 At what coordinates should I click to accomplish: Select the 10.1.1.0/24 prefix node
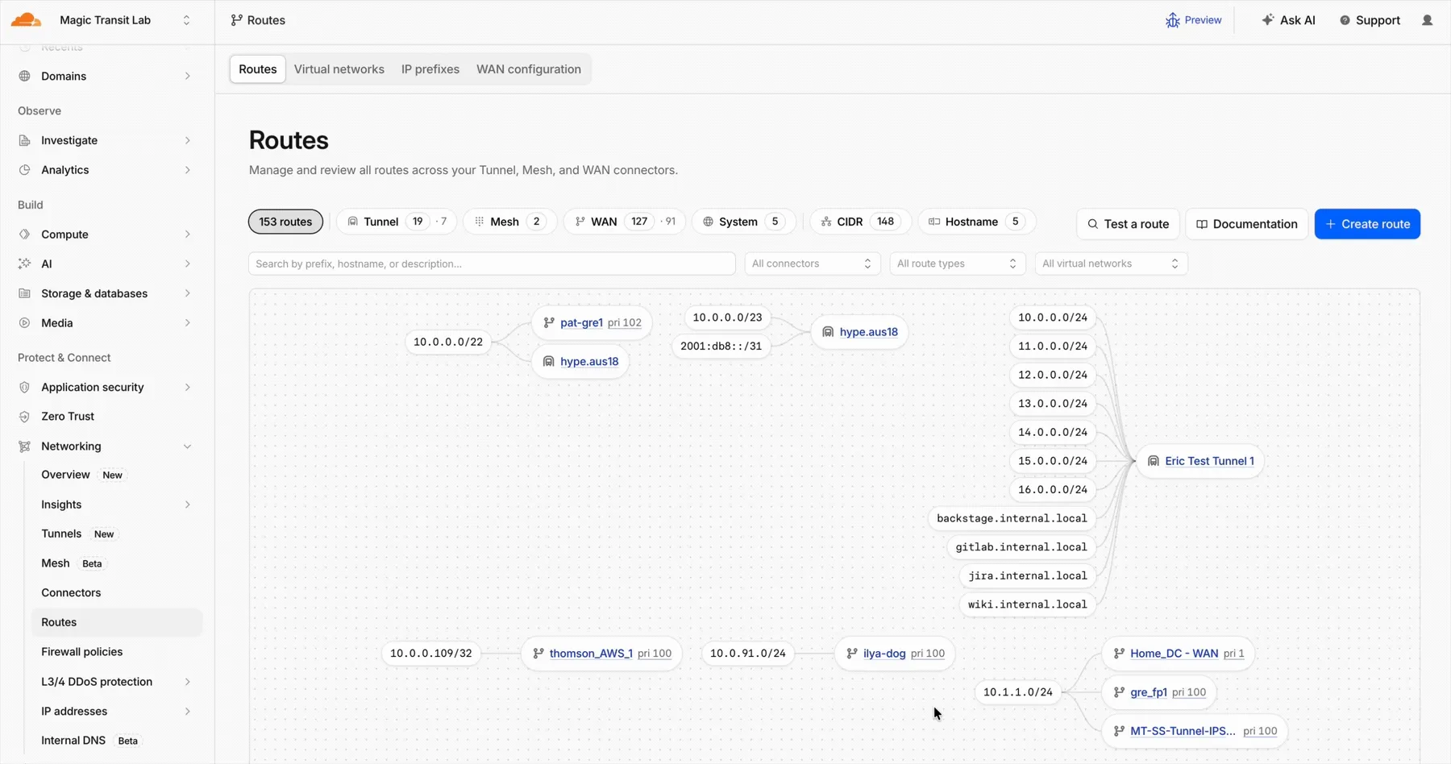(x=1017, y=692)
